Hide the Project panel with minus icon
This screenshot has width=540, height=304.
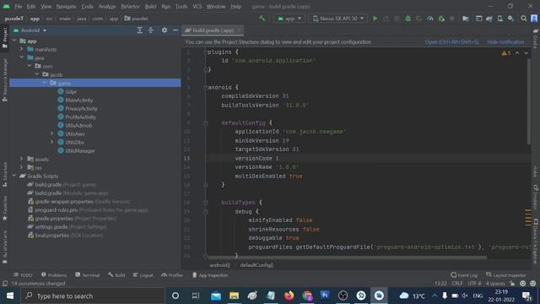[x=175, y=30]
